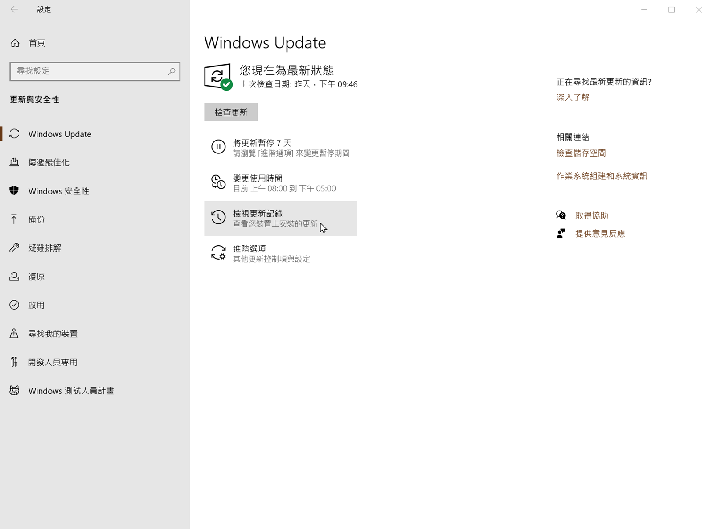This screenshot has height=529, width=713.
Task: Click the history icon for 檢視更新記錄
Action: (218, 217)
